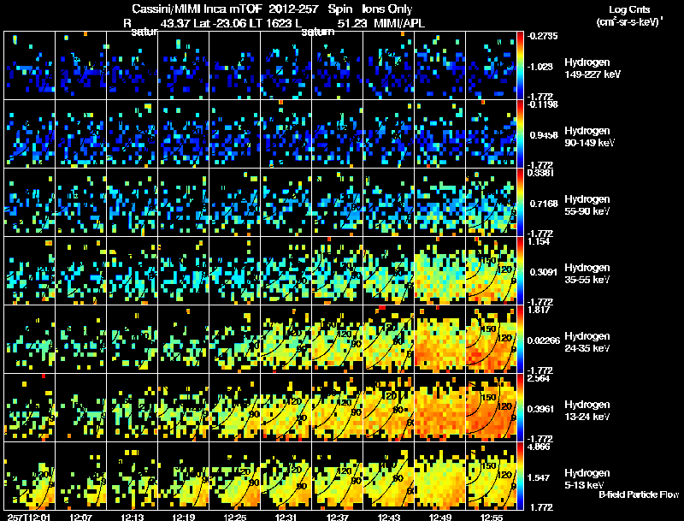Click the 12:31 time label on axis
Screen dimensions: 684x521
coord(286,517)
